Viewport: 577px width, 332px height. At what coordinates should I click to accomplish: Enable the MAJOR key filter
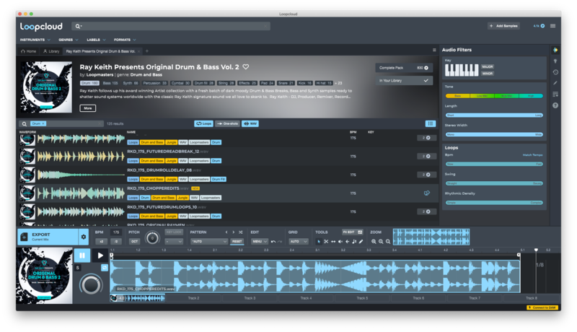pos(488,66)
